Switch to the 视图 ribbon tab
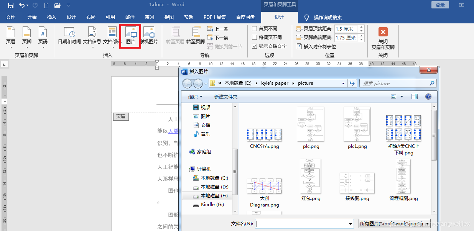This screenshot has width=474, height=231. click(169, 17)
